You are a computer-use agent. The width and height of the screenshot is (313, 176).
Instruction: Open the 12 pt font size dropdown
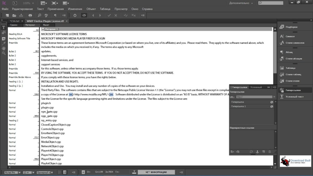(28, 172)
